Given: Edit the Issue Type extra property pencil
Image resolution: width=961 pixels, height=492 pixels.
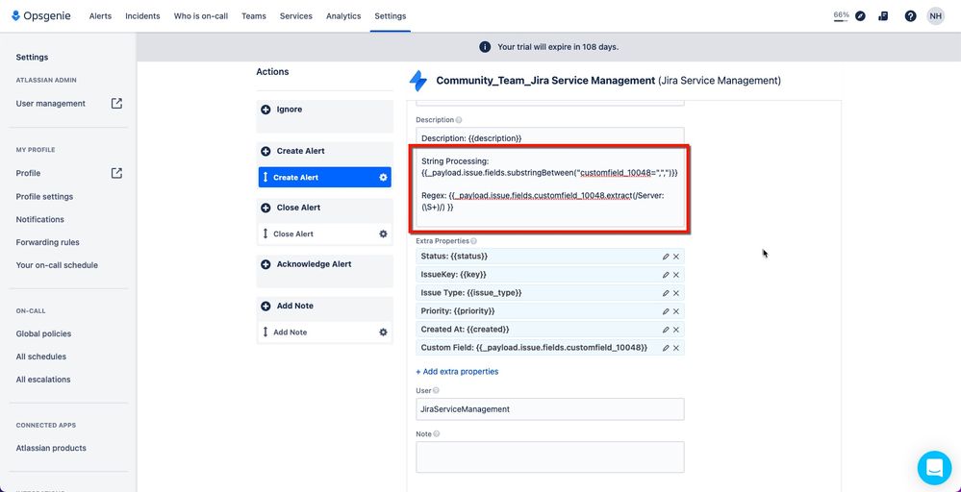Looking at the screenshot, I should click(666, 293).
